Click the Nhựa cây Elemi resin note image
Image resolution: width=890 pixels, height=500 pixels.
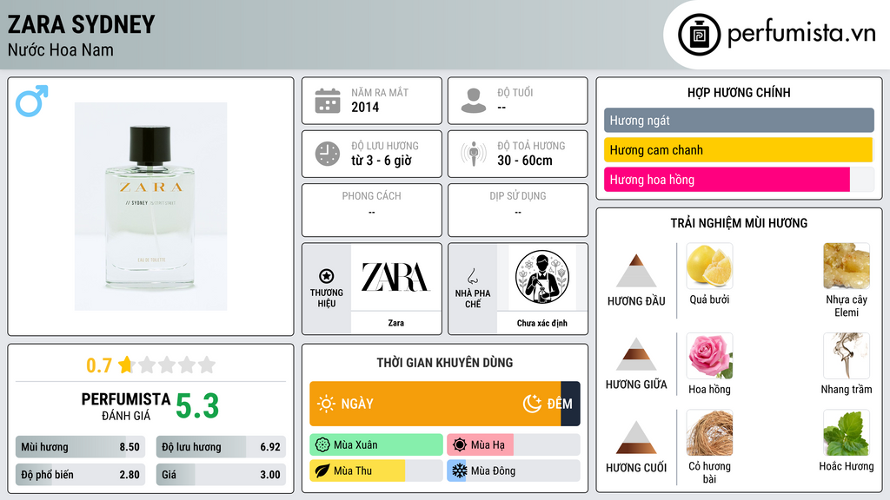coord(847,266)
